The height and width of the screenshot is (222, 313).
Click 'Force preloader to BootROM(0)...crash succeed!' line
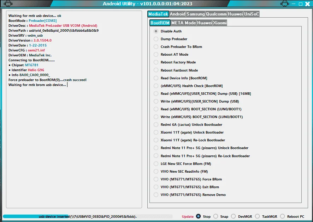point(47,80)
